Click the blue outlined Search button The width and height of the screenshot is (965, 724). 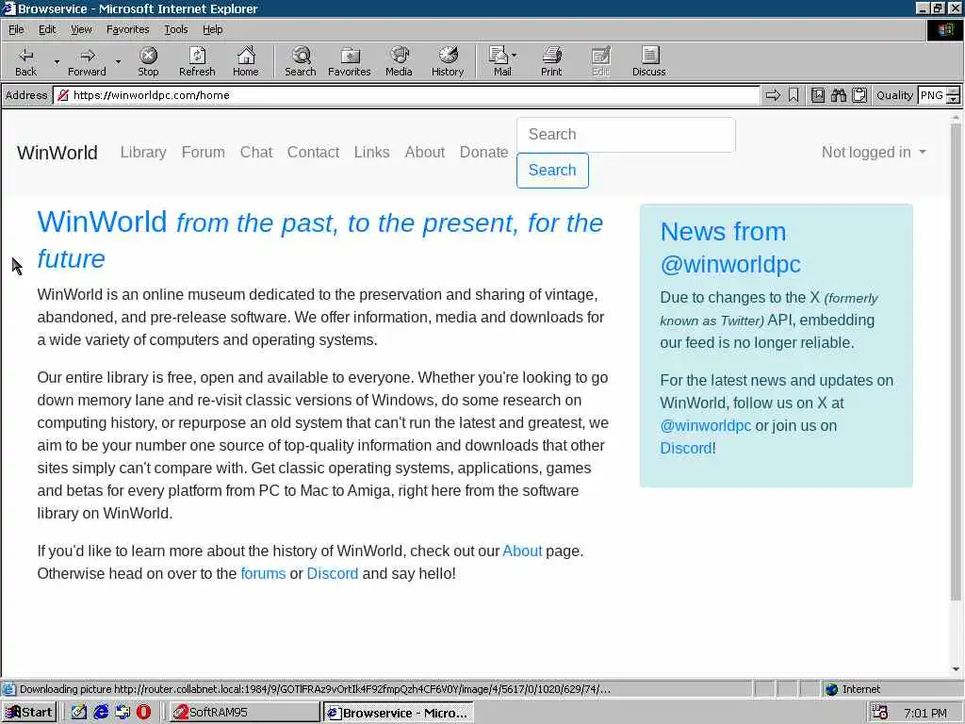[552, 170]
